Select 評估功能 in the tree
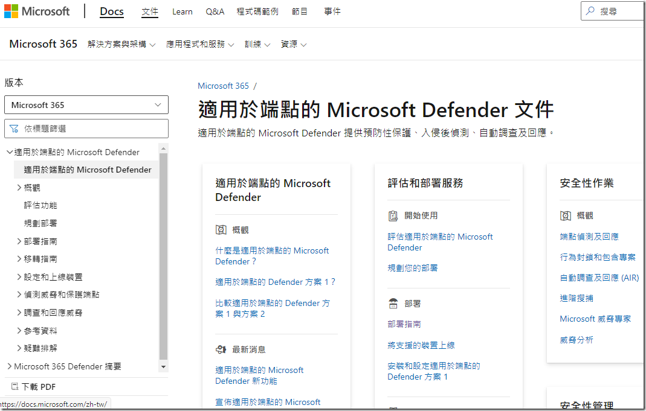The width and height of the screenshot is (646, 411). [x=40, y=205]
